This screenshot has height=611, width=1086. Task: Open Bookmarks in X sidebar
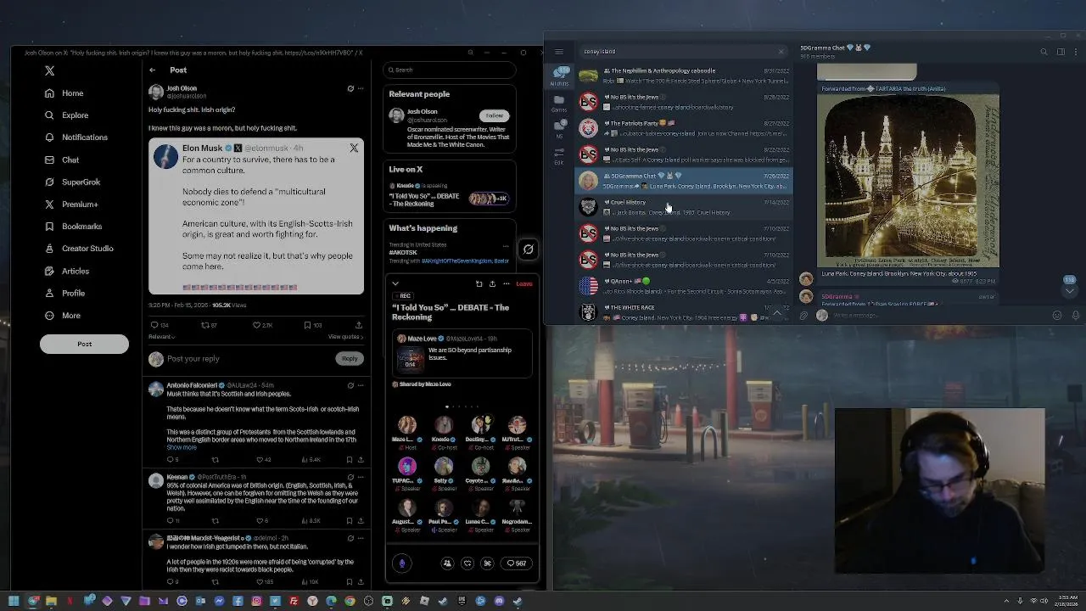[74, 227]
